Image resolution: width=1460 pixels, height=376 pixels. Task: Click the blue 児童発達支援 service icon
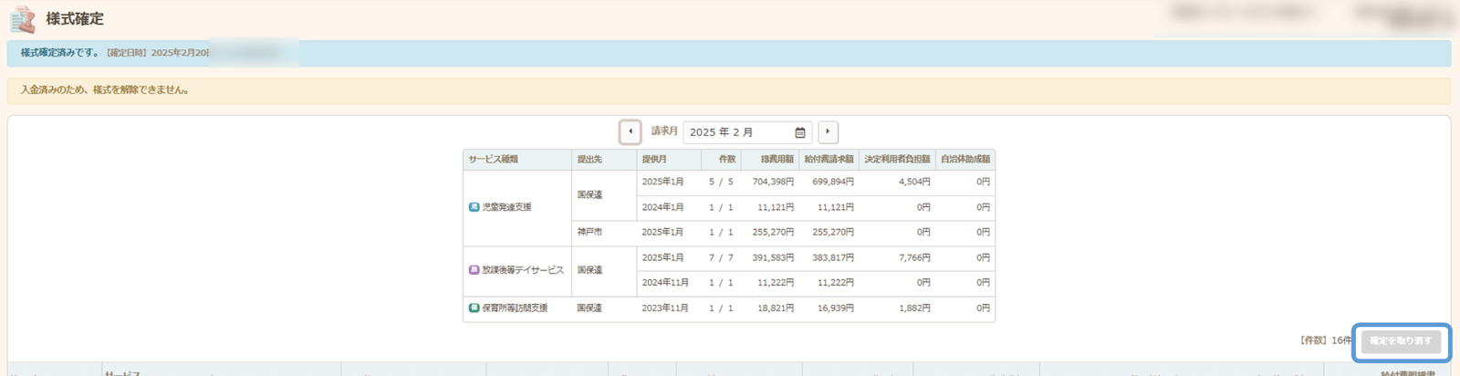click(474, 207)
